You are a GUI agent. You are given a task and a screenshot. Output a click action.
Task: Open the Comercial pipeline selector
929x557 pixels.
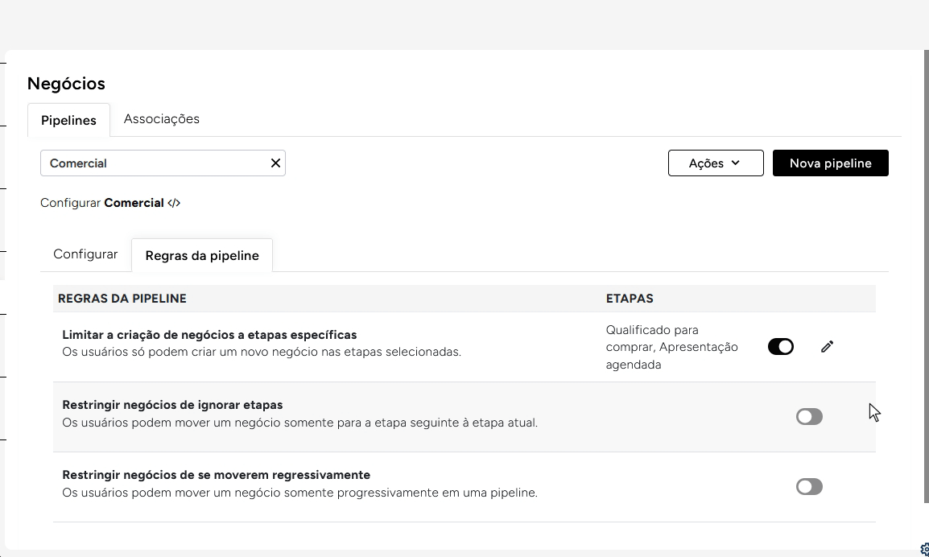(153, 163)
